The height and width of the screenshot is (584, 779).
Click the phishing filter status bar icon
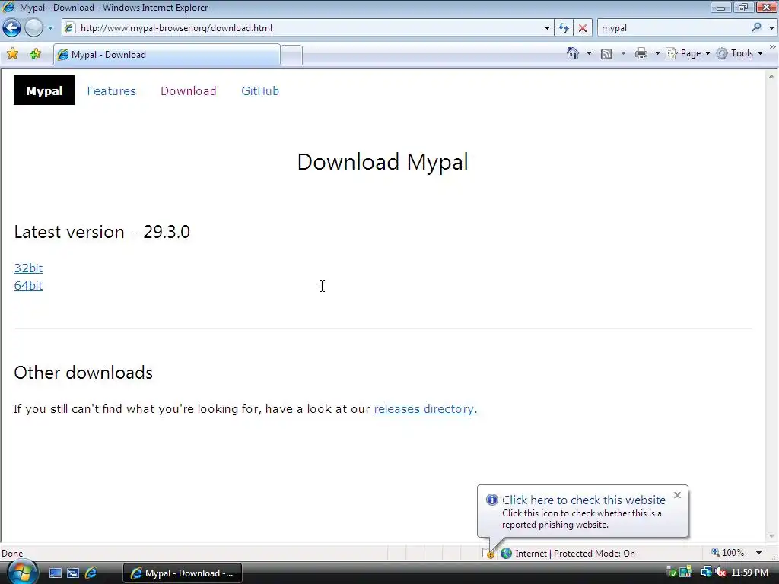coord(488,554)
